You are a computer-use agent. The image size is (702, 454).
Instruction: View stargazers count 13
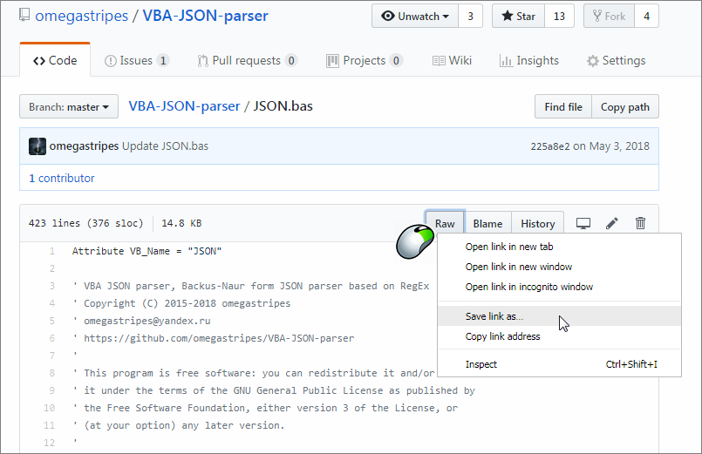559,16
